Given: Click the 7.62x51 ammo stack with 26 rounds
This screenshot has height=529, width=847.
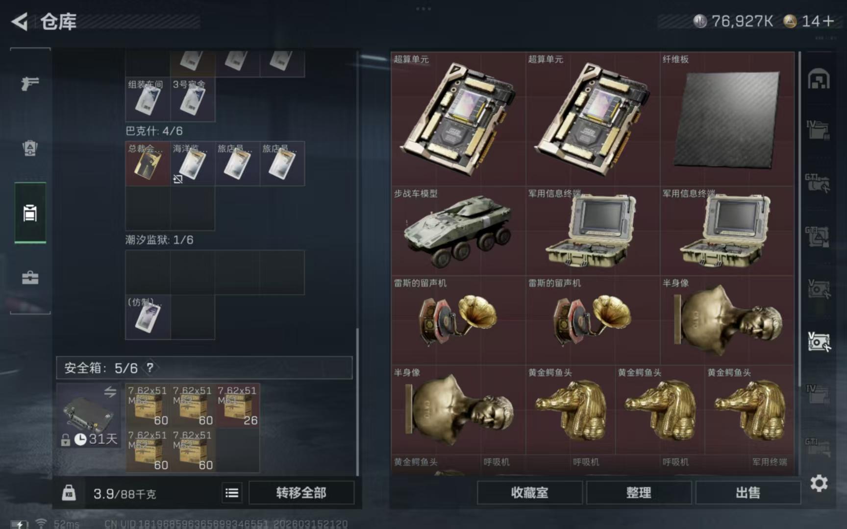Looking at the screenshot, I should click(238, 406).
